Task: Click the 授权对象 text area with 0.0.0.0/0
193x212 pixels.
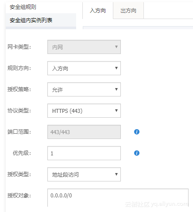Action: coord(118,198)
